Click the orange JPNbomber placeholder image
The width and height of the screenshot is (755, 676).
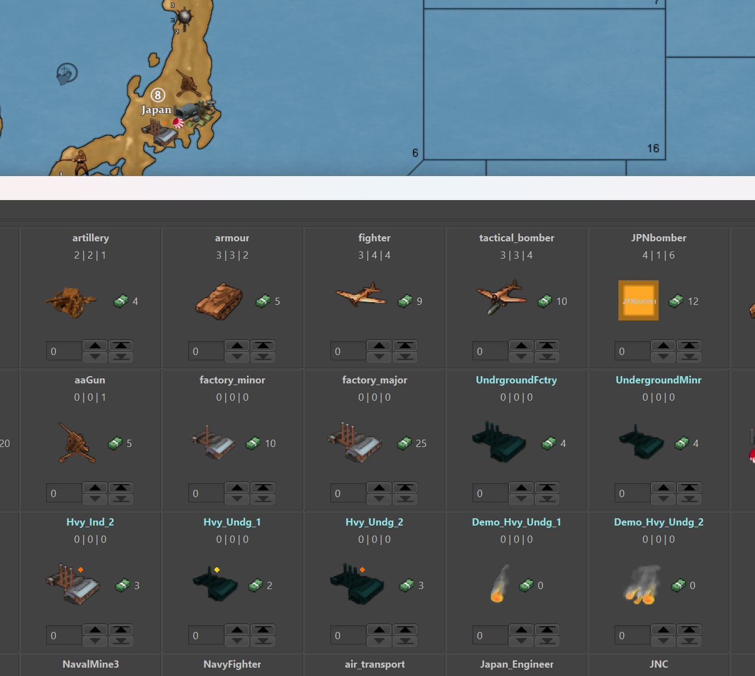pos(638,300)
